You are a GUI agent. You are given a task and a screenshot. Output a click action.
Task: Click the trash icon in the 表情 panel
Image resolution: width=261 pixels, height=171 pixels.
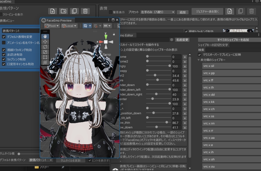click(x=251, y=11)
